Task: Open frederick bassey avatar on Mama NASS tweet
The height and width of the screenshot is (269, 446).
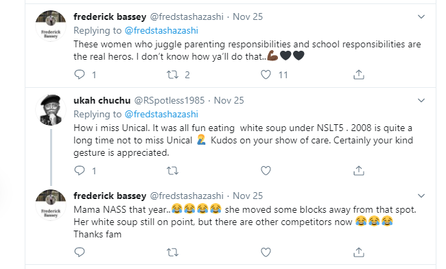Action: 51,204
